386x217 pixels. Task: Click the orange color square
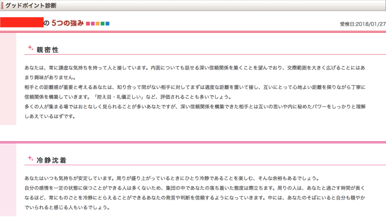point(98,24)
